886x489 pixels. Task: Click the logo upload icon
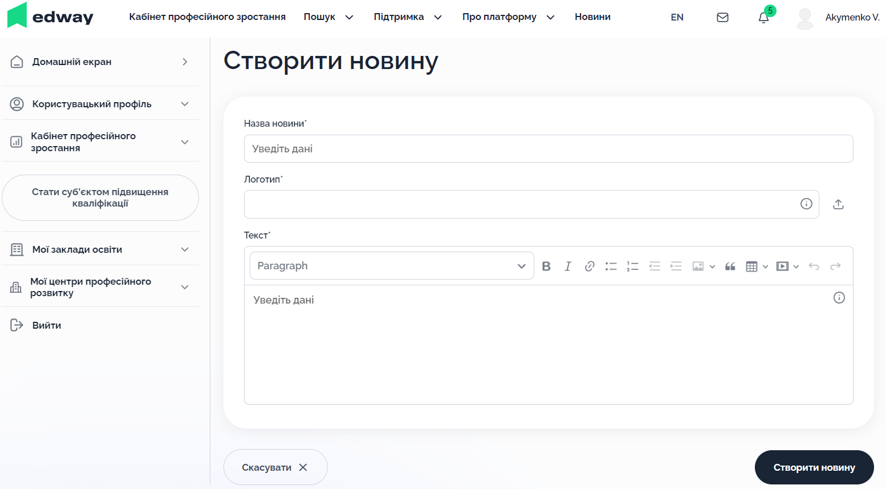pyautogui.click(x=838, y=204)
